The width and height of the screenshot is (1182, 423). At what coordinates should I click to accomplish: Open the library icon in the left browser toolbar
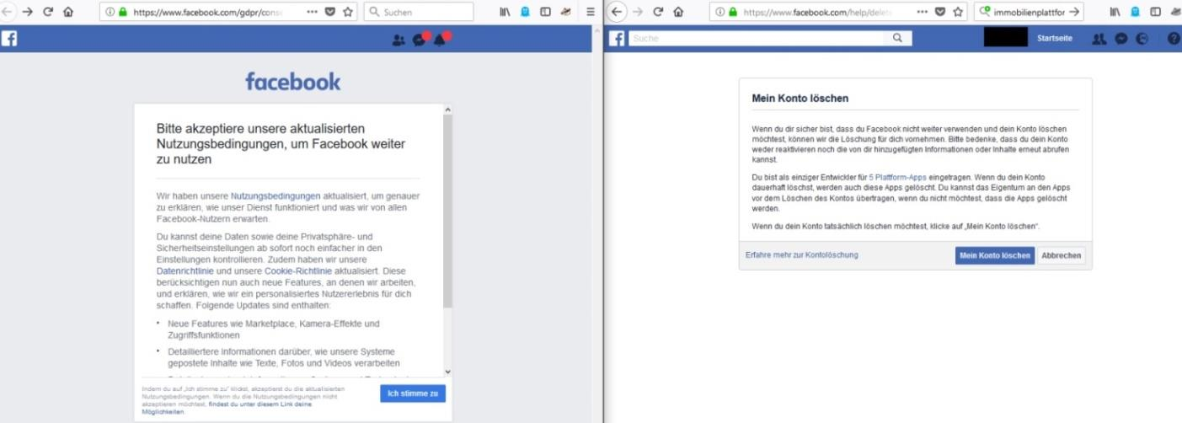click(x=506, y=13)
